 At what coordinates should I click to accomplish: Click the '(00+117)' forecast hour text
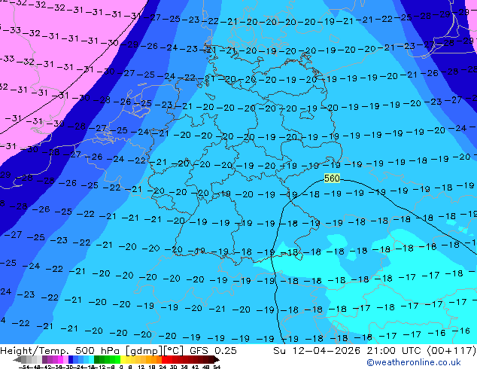click(x=451, y=351)
